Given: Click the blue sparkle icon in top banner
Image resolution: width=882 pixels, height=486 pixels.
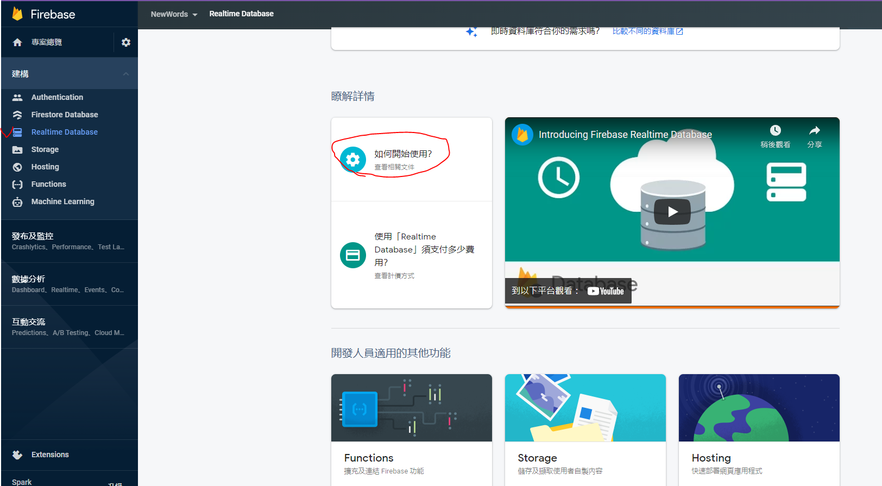Looking at the screenshot, I should click(x=471, y=32).
